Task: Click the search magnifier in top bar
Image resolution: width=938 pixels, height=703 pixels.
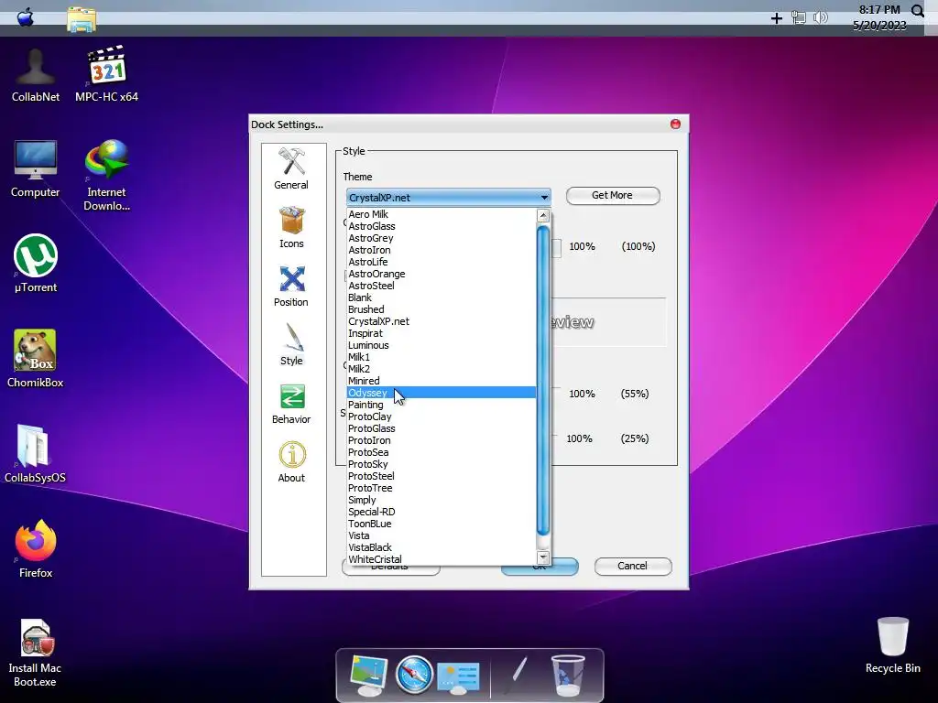Action: click(x=918, y=11)
